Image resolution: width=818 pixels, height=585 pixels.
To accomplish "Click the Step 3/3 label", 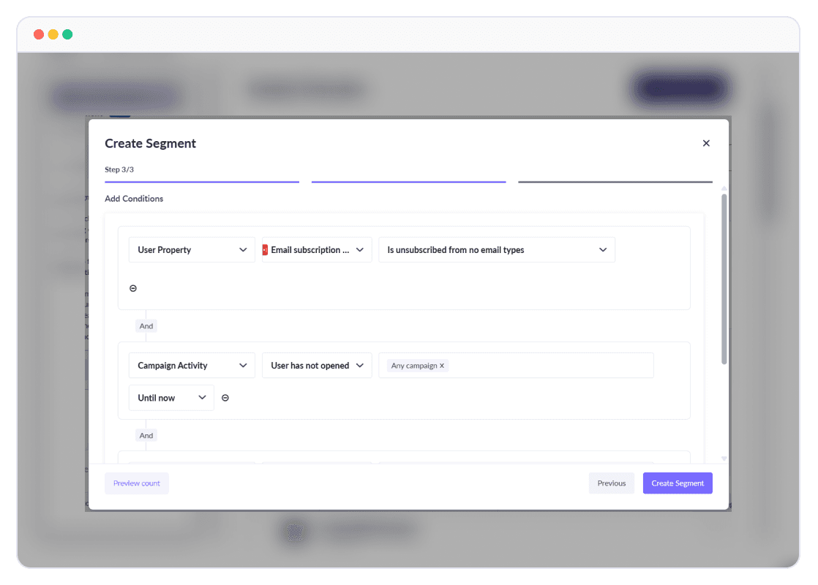I will point(119,170).
